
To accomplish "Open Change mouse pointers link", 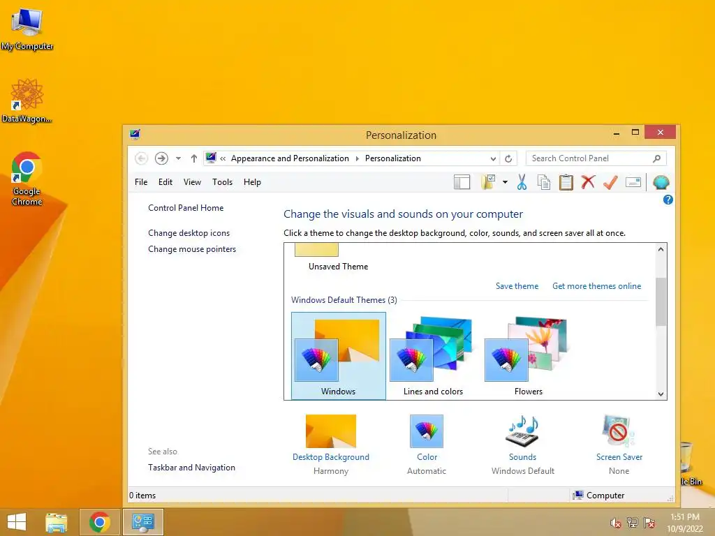I will (192, 249).
